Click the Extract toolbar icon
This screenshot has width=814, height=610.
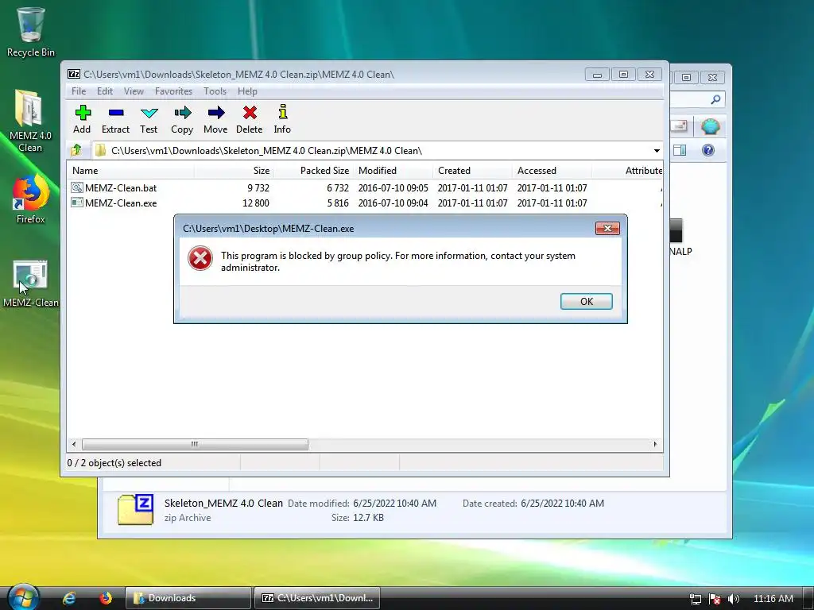(x=115, y=119)
